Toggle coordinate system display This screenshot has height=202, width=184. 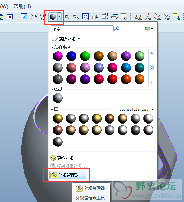coord(167,17)
